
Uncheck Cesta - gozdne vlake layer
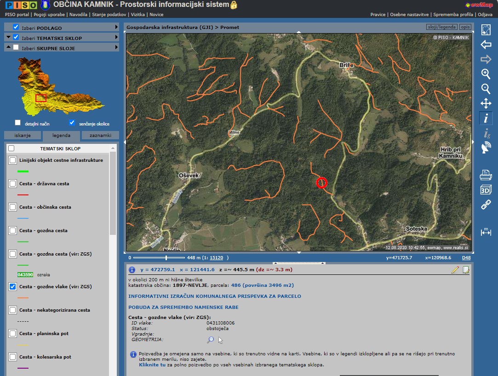tap(12, 287)
